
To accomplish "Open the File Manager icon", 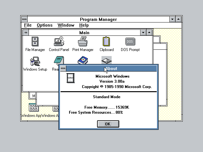I will tap(35, 41).
